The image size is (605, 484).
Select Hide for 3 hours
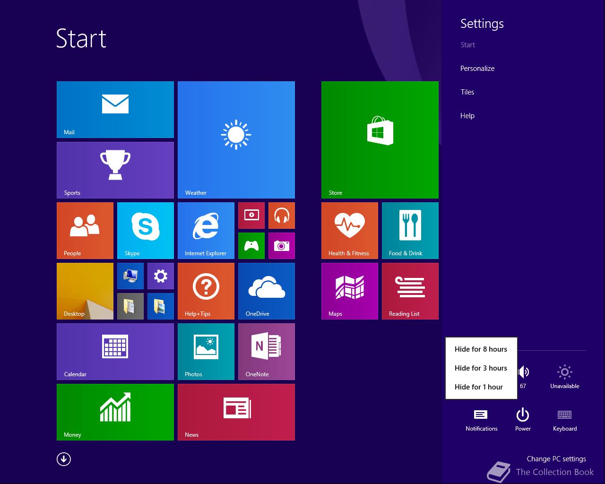click(x=481, y=368)
